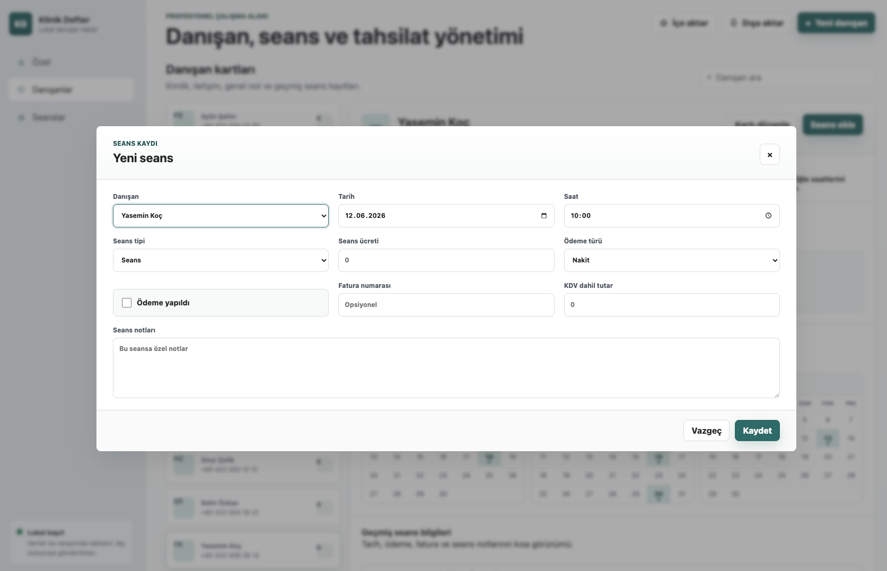Click the Fatura numarası field

(446, 305)
